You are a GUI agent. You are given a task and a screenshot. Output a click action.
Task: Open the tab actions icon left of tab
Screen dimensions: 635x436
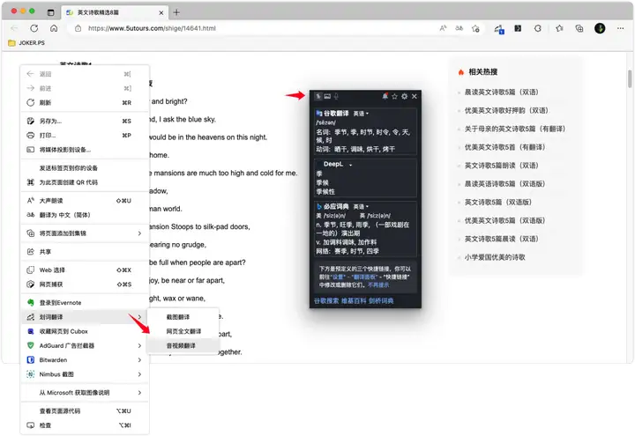50,12
